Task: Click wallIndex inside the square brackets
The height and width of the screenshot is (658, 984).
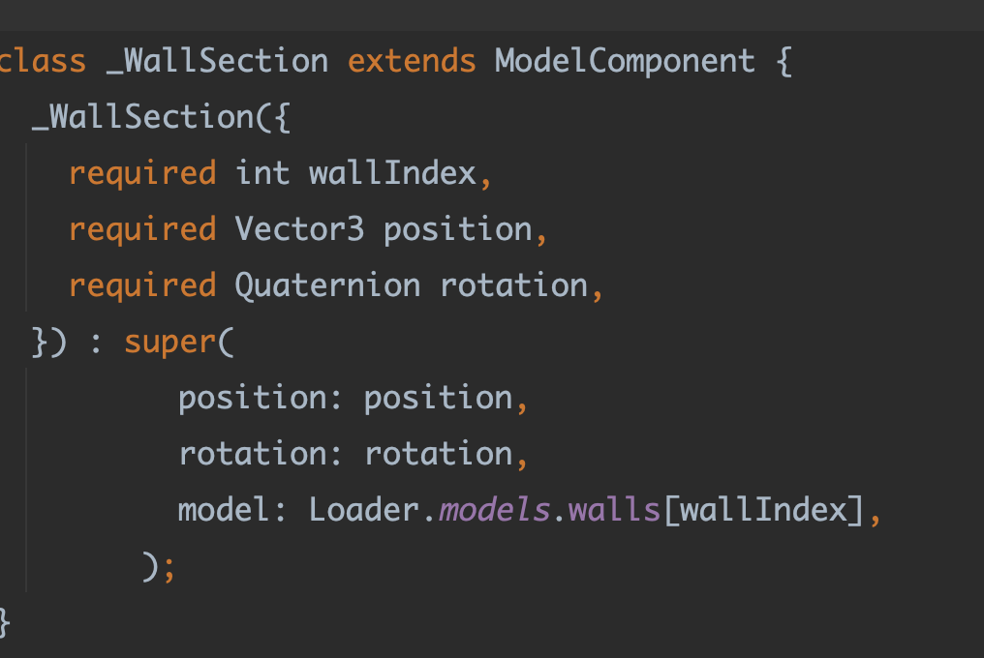Action: 762,510
